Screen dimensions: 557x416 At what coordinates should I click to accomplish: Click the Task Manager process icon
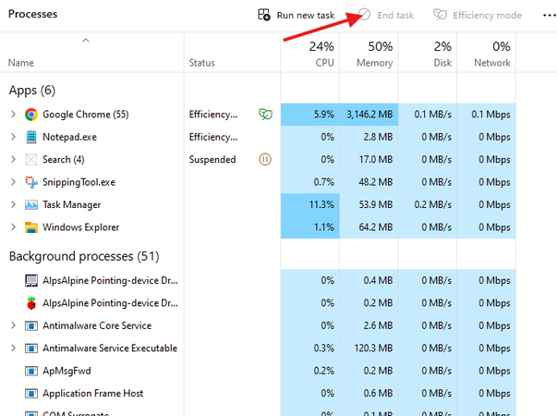[x=31, y=204]
